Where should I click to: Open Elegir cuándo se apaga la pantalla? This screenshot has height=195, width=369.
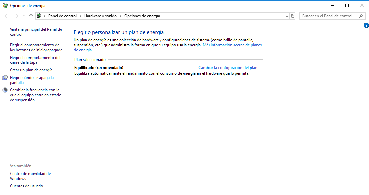pos(32,80)
